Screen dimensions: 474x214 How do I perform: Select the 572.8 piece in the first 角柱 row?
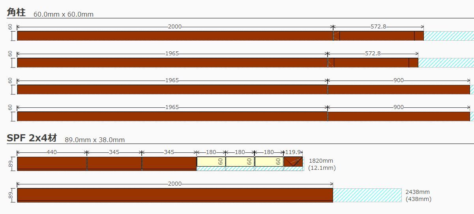coord(378,36)
